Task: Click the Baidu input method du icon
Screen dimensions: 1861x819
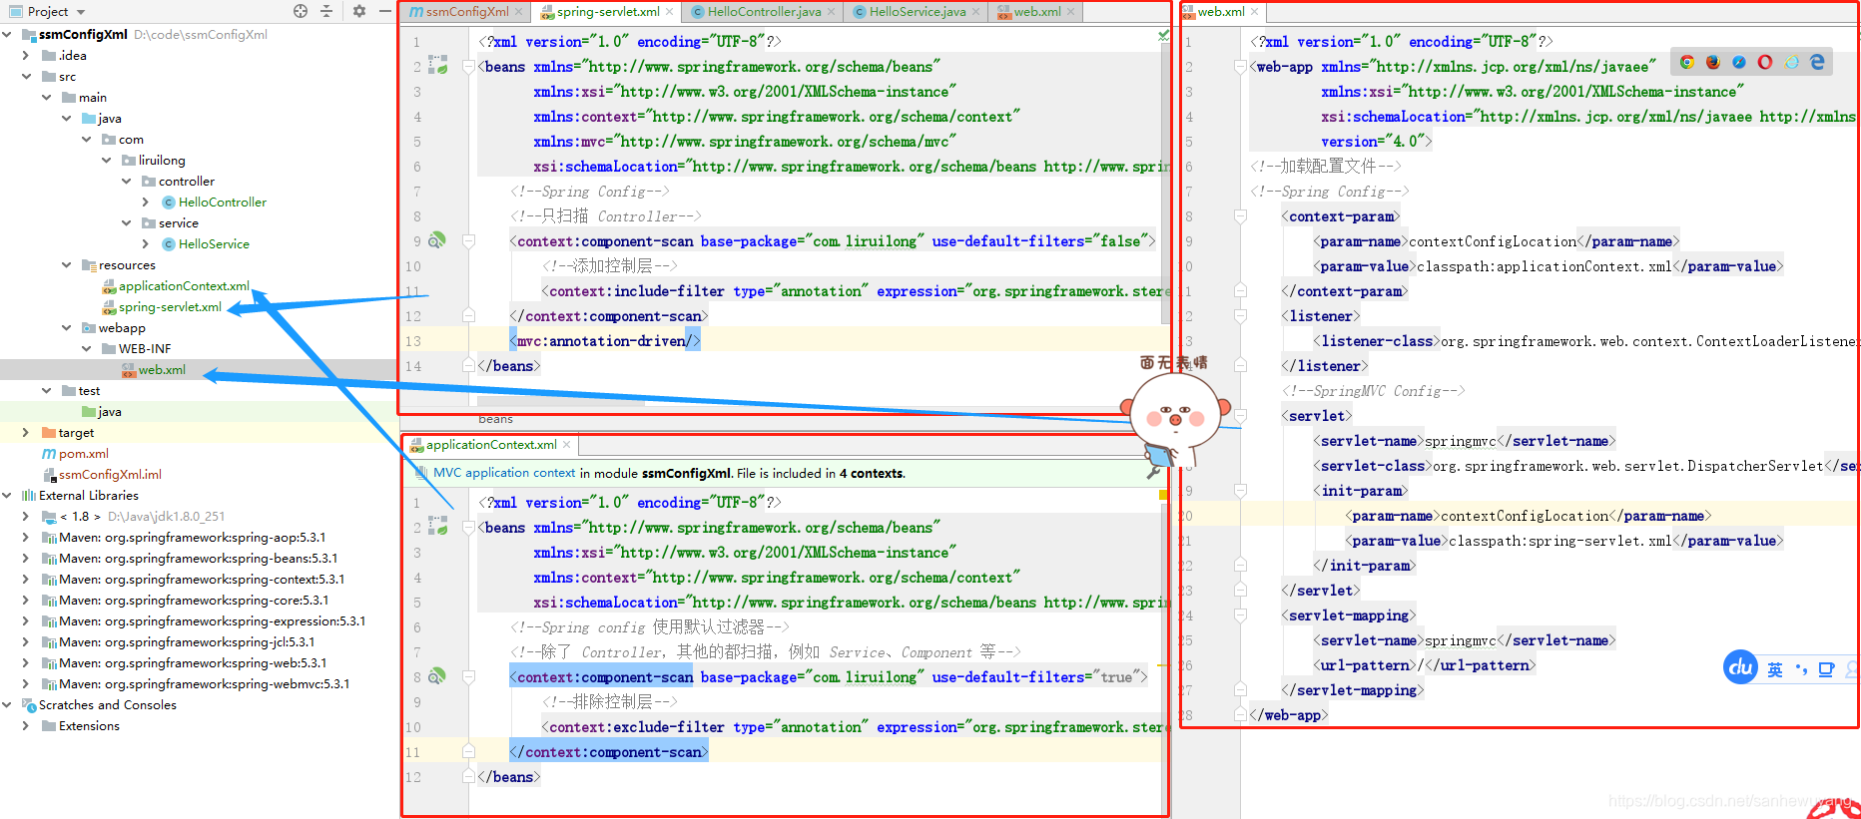Action: (1741, 667)
